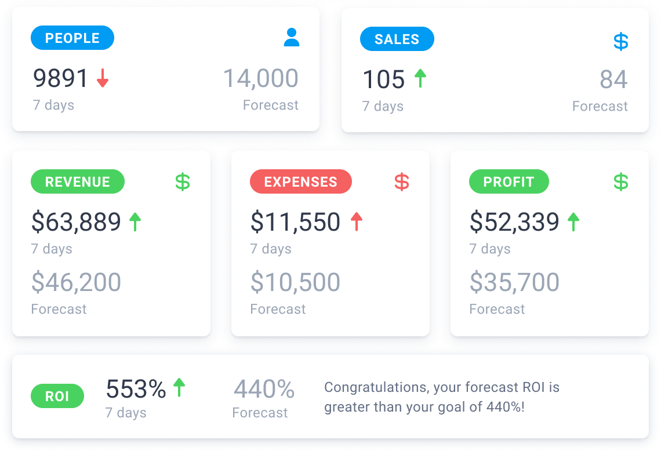Click the $46,200 revenue forecast value

77,282
